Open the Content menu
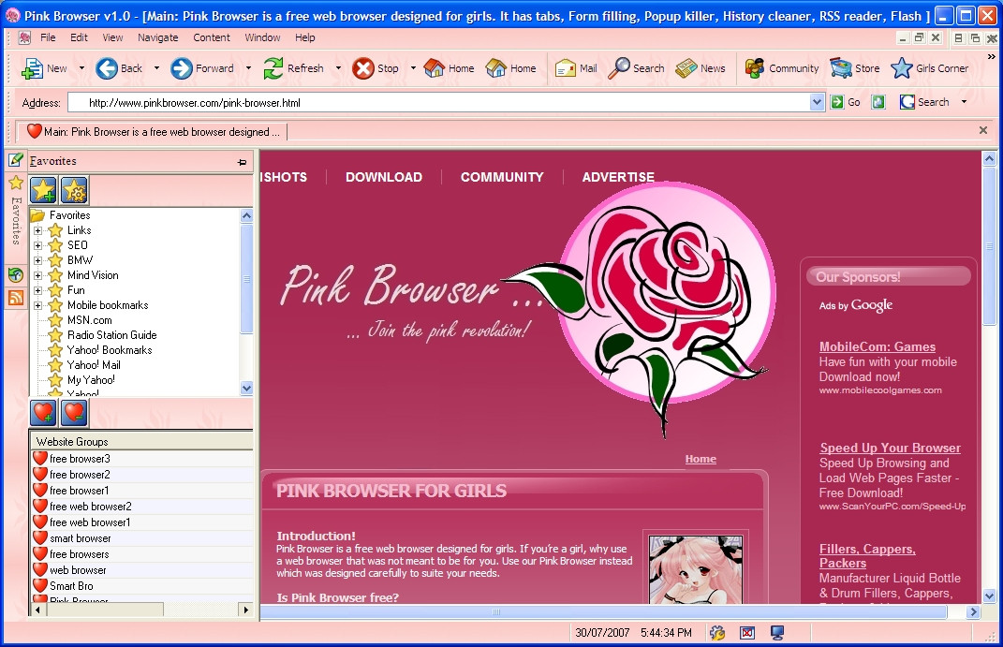 coord(212,37)
